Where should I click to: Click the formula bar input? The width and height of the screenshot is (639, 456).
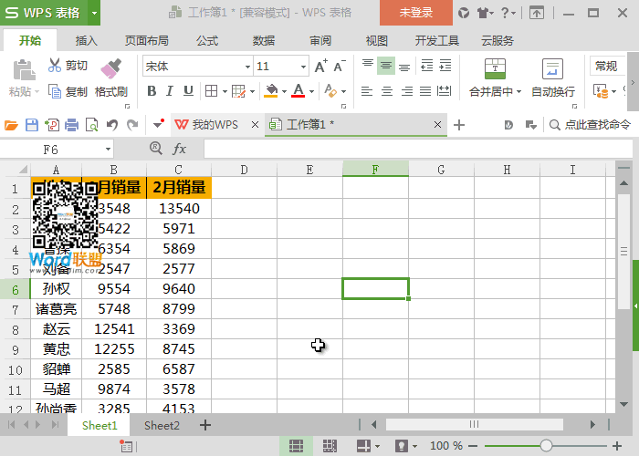click(418, 149)
